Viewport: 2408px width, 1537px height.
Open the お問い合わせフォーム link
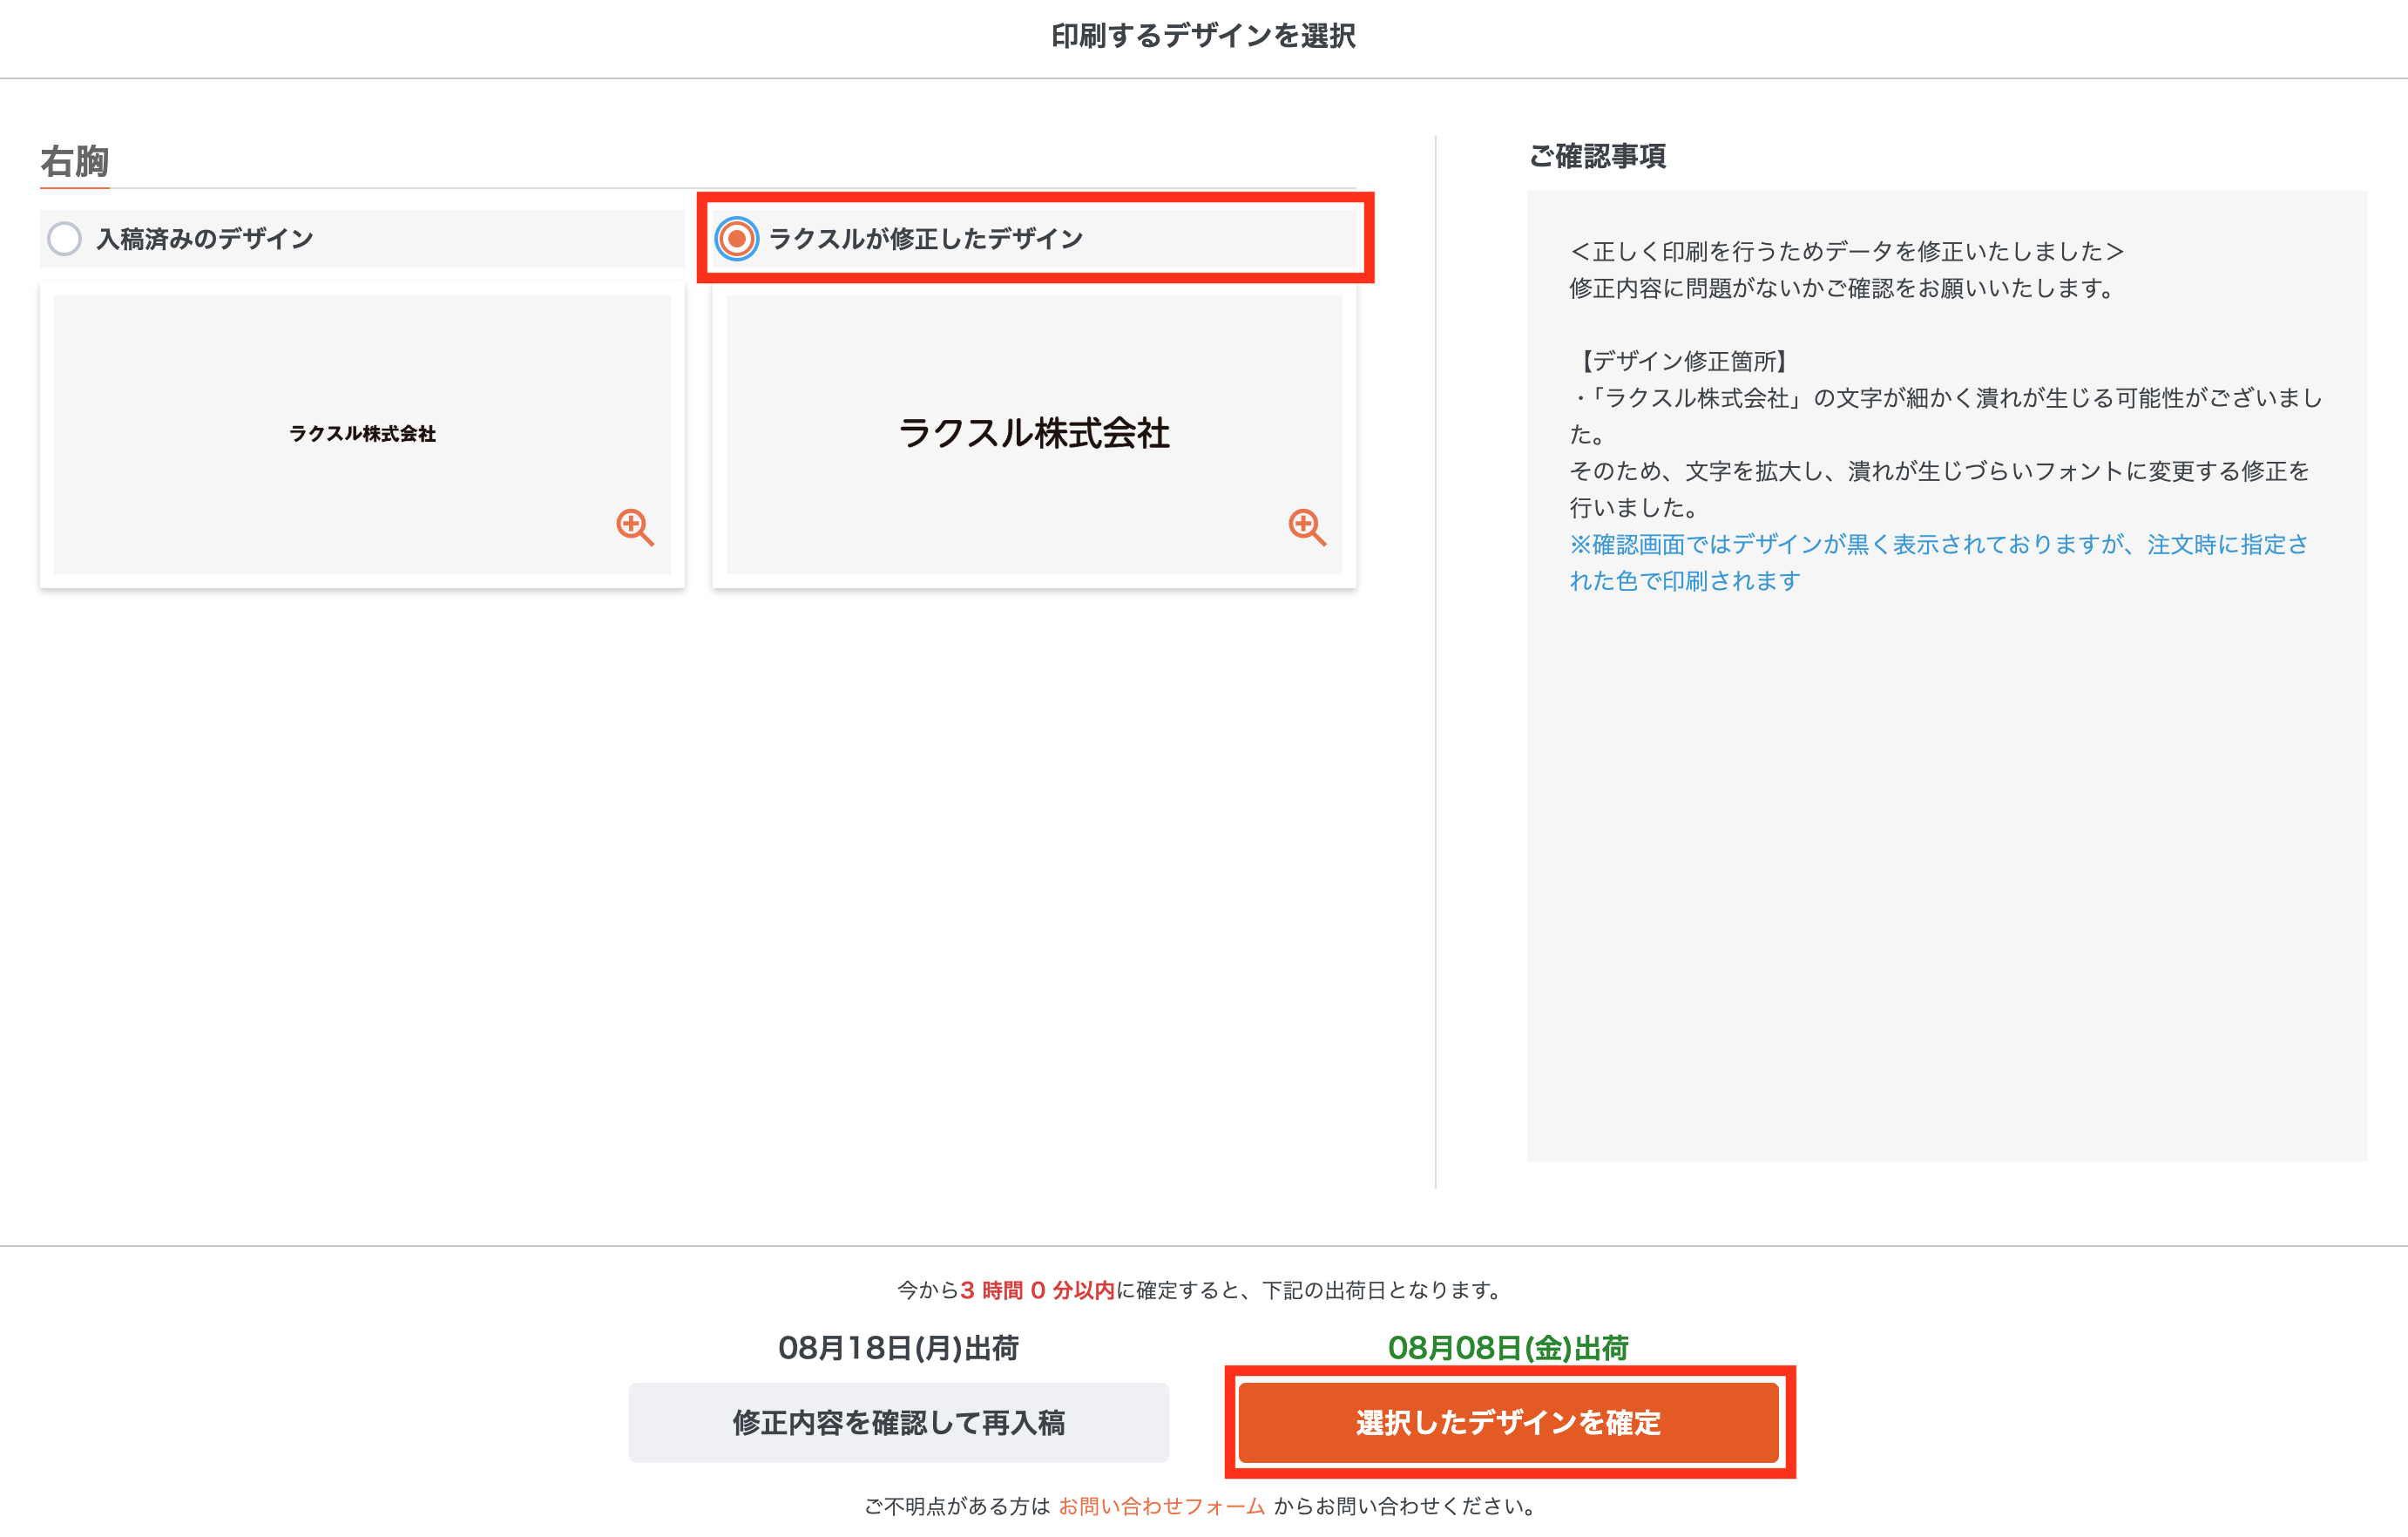1160,1504
